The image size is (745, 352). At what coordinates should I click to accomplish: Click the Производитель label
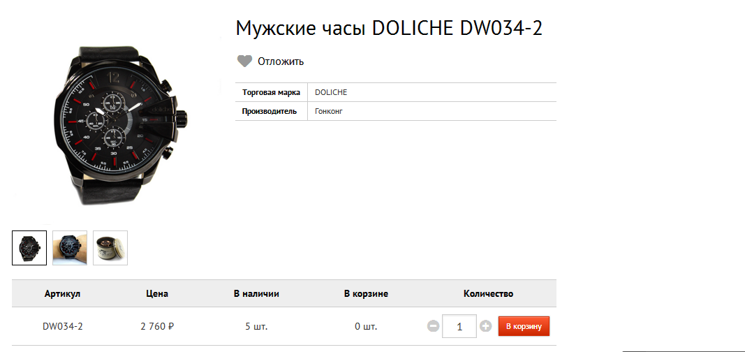[x=270, y=111]
